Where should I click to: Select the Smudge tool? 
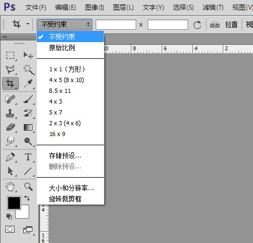pyautogui.click(x=10, y=141)
